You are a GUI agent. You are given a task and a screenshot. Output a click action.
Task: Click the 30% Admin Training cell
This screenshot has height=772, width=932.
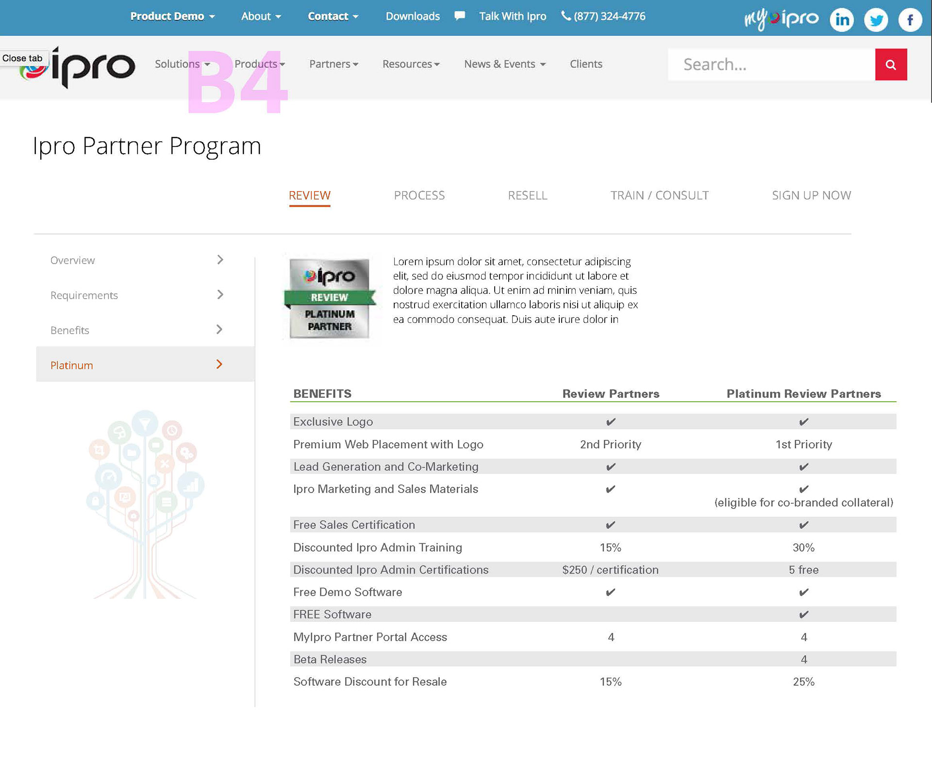(x=804, y=547)
